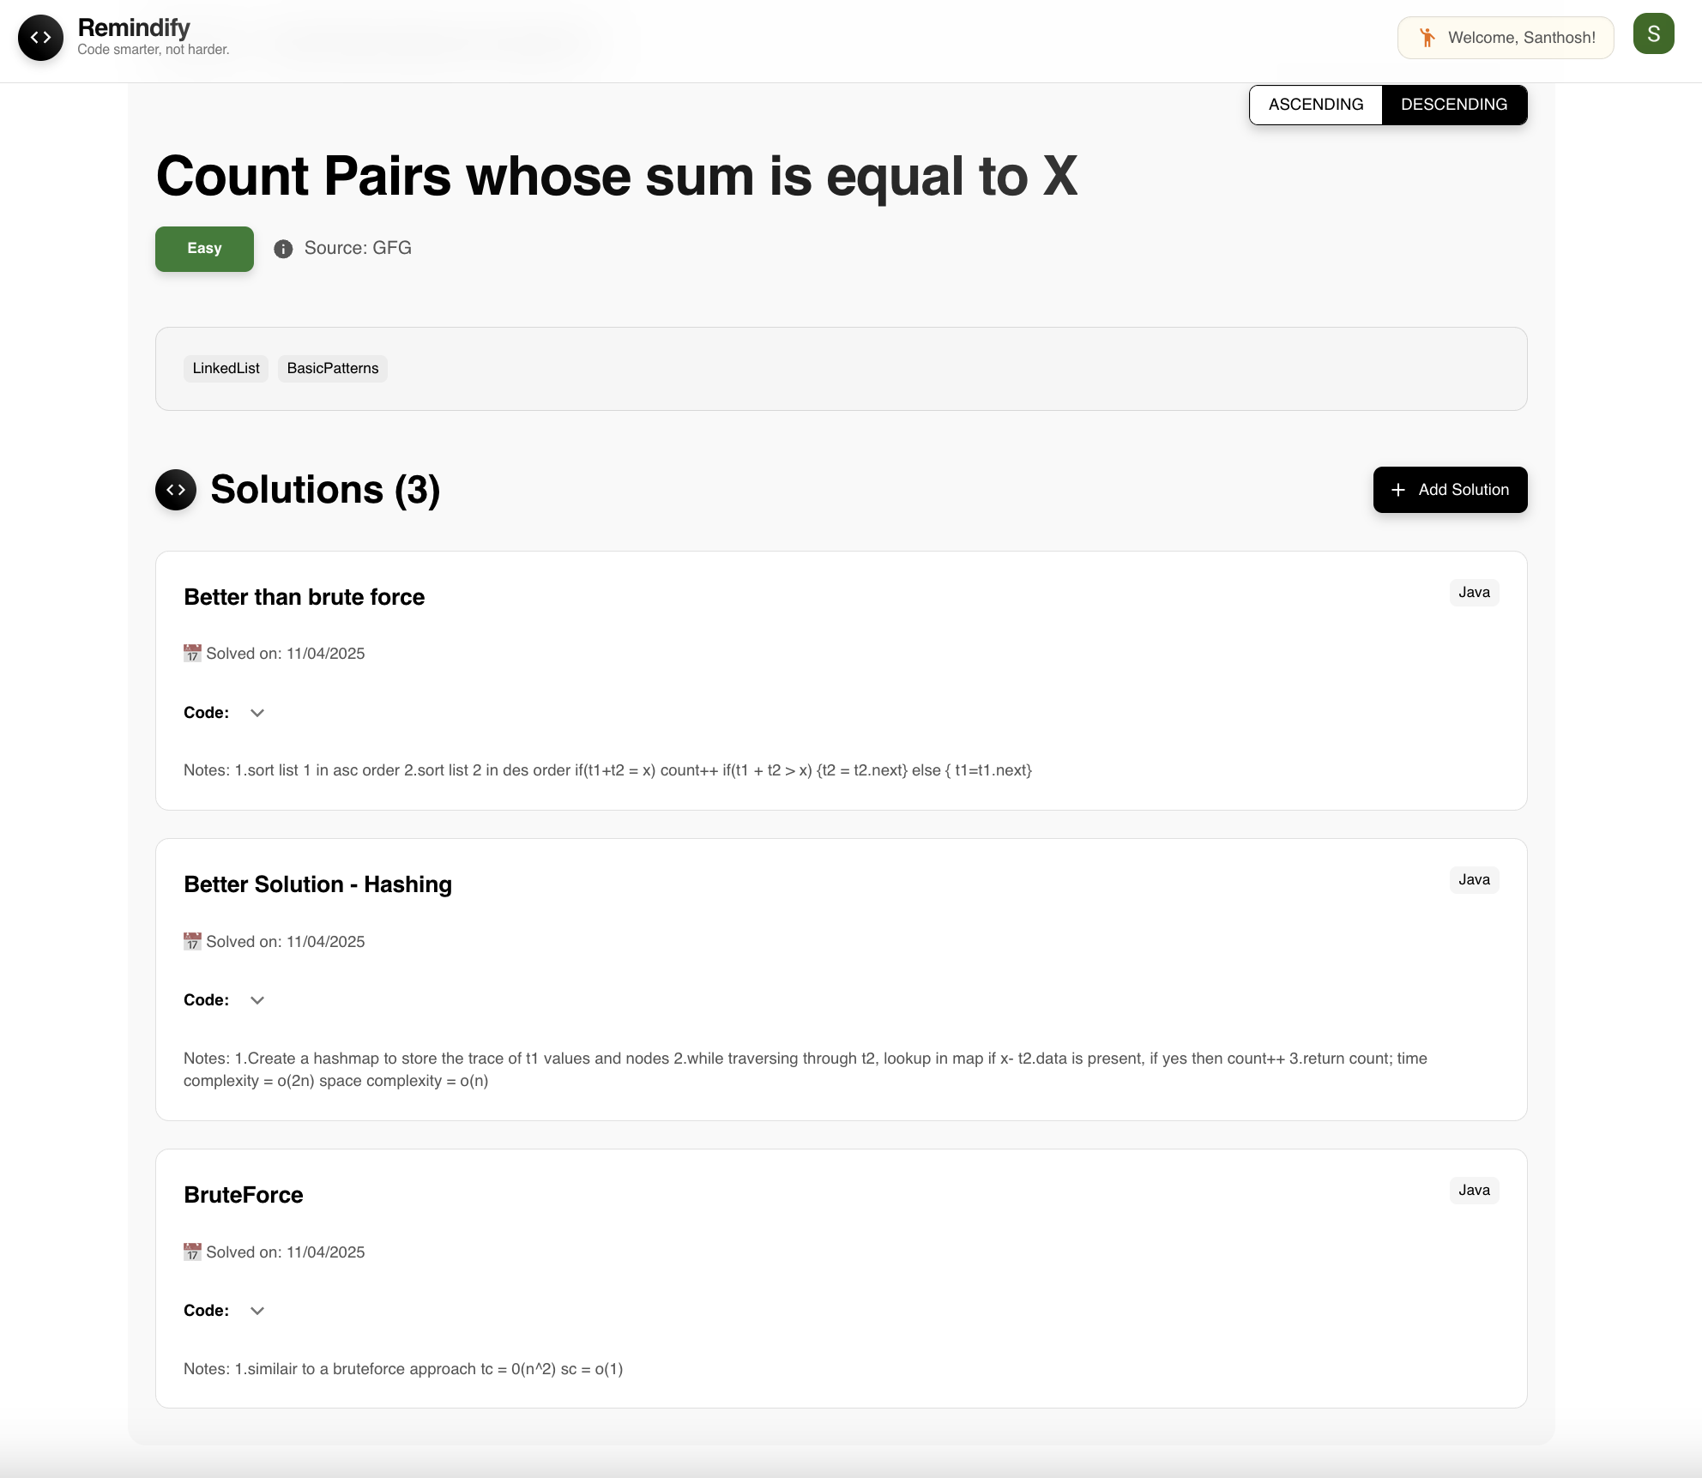
Task: Click the waving person icon in welcome badge
Action: pyautogui.click(x=1427, y=38)
